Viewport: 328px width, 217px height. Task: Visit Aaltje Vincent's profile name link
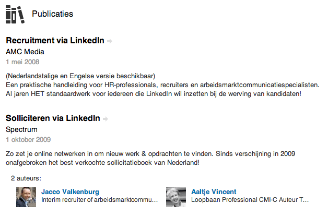coord(214,191)
